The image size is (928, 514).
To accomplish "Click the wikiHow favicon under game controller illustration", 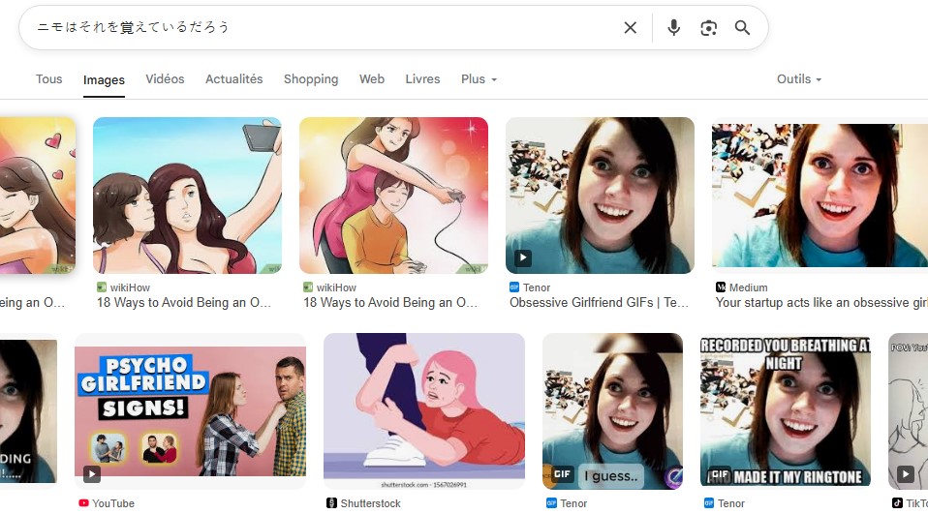I will click(308, 287).
